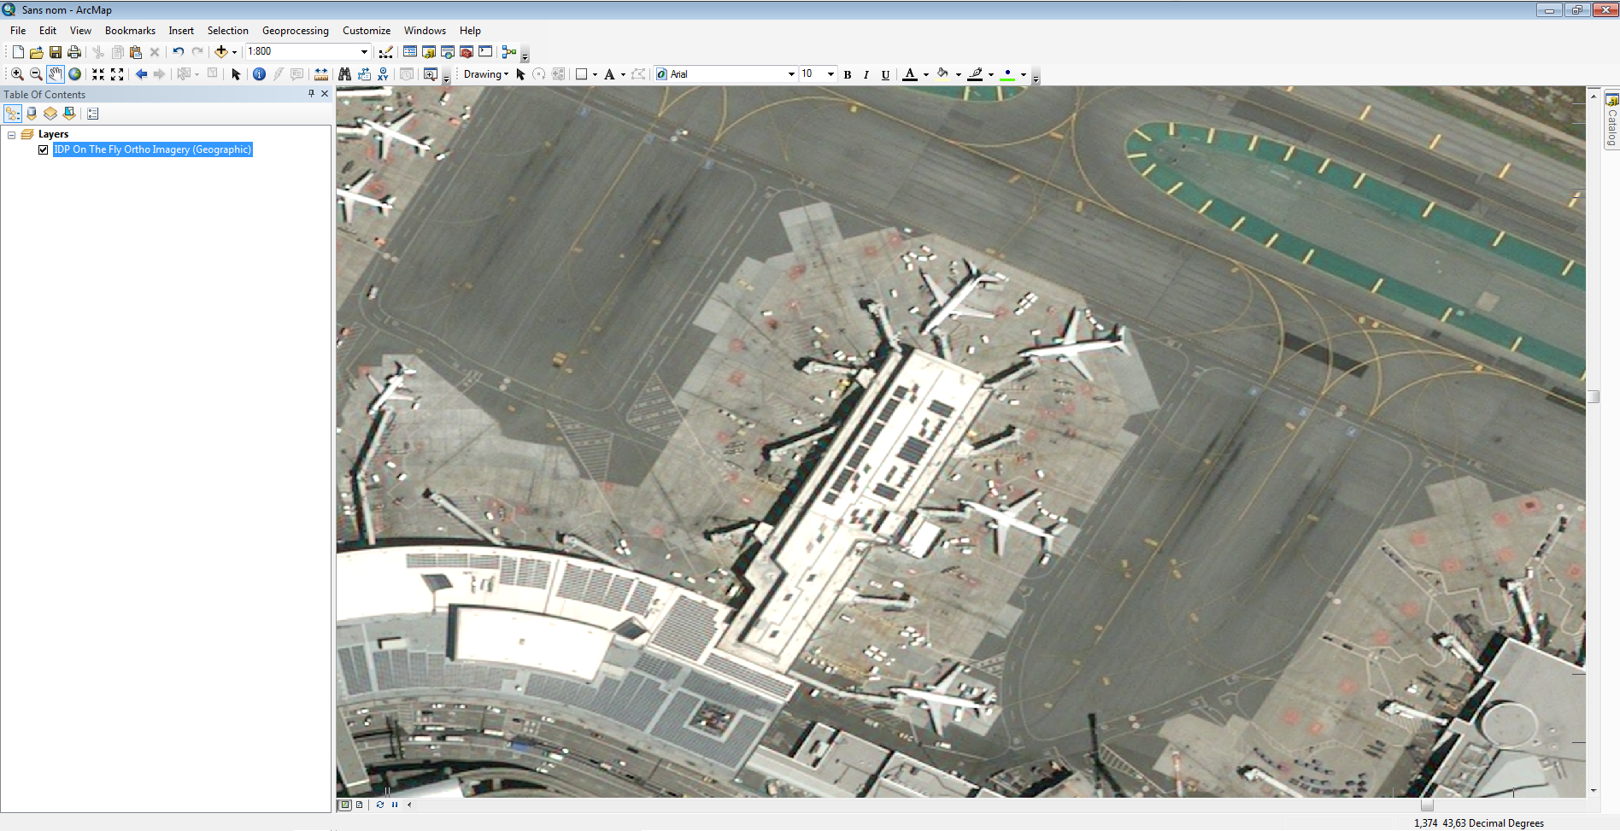Activate the Pan hand tool

pyautogui.click(x=56, y=74)
